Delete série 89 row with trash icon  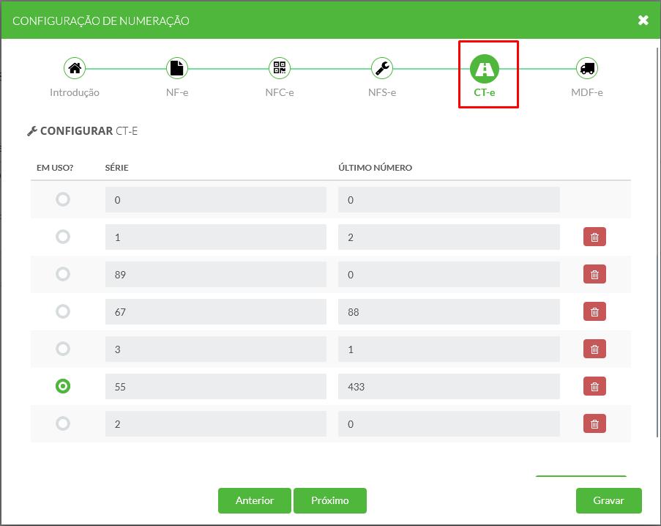[x=594, y=274]
